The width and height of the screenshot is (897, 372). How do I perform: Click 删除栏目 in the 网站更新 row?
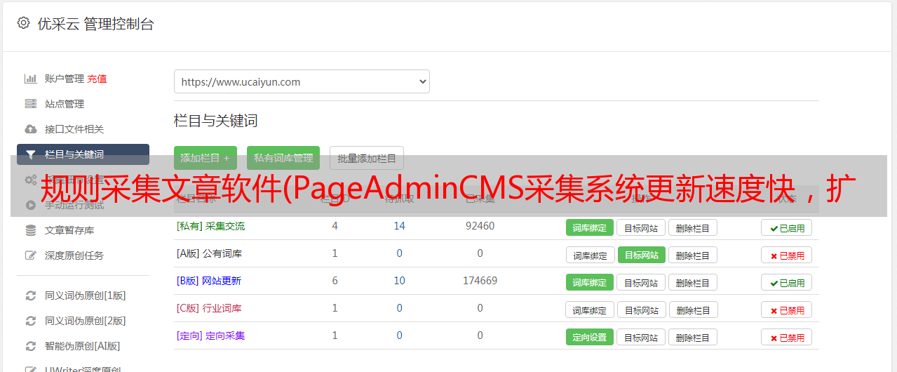coord(692,282)
